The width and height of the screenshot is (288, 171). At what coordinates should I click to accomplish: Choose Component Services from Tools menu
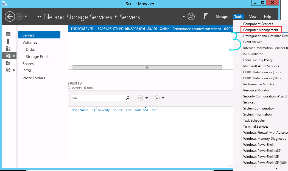click(258, 24)
